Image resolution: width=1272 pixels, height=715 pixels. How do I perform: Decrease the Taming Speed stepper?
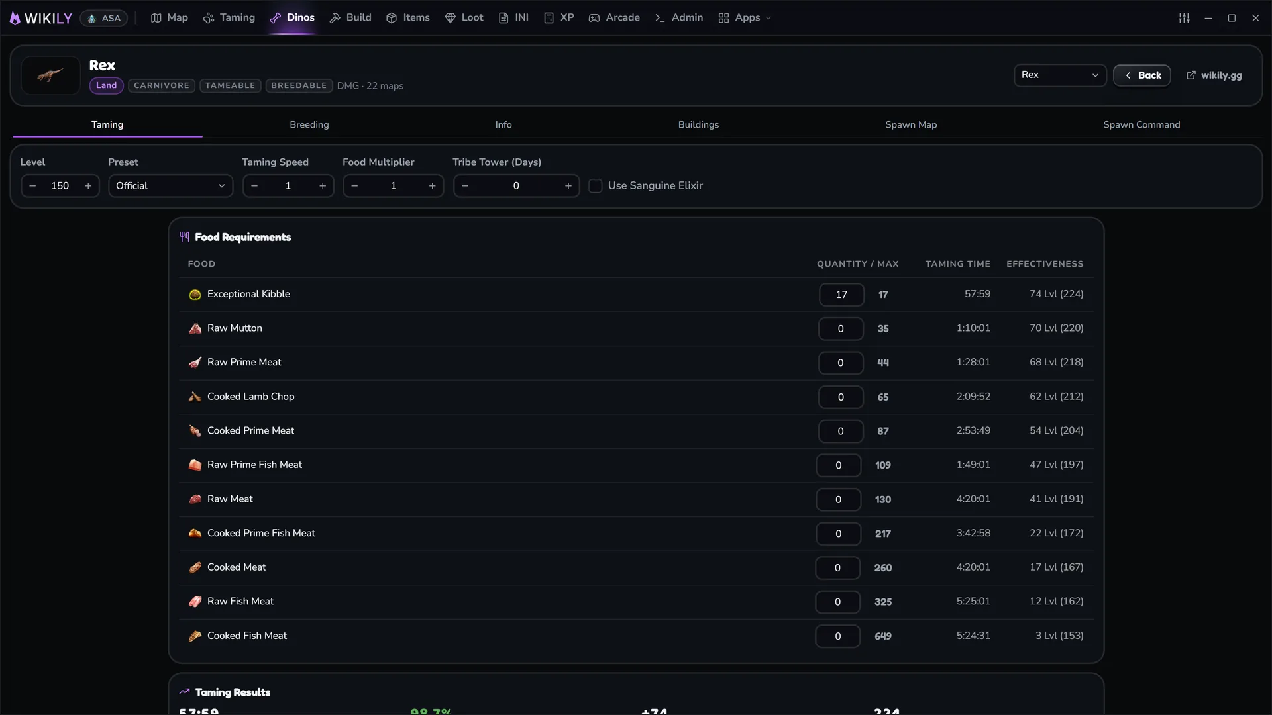pyautogui.click(x=254, y=186)
